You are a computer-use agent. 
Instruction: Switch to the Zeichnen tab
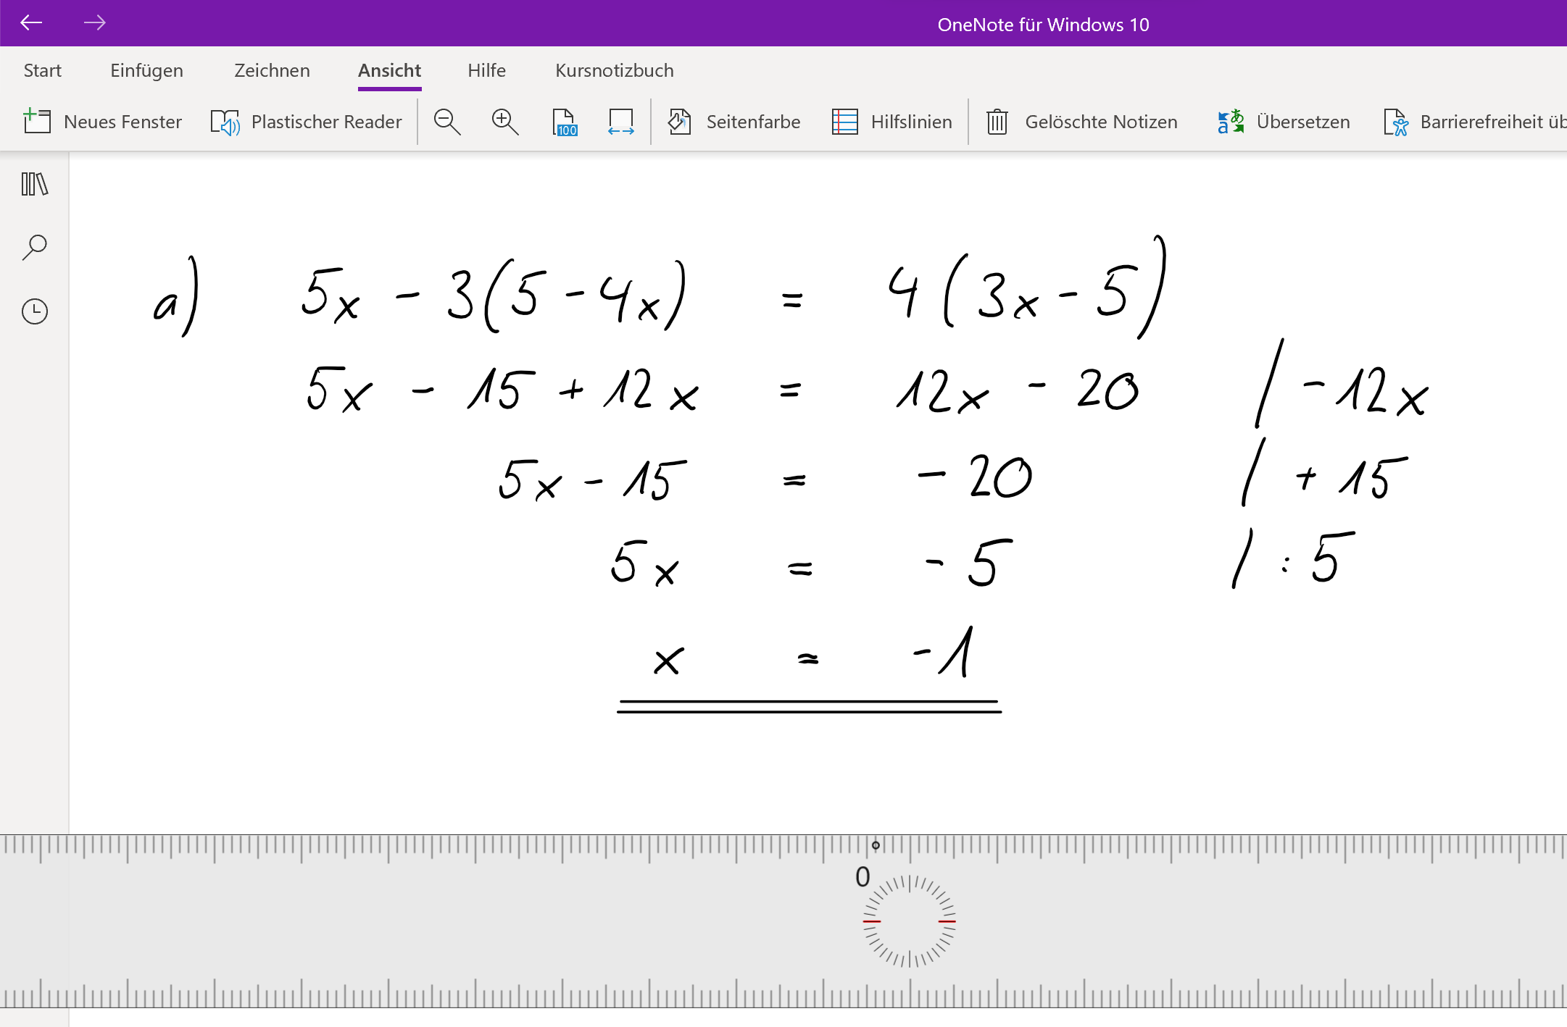tap(272, 70)
